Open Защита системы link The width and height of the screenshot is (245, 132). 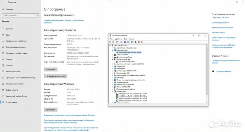pos(218,33)
